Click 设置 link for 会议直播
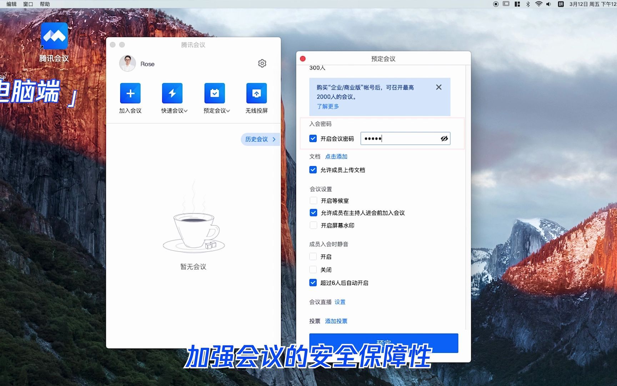Screen dimensions: 617x386 click(340, 302)
